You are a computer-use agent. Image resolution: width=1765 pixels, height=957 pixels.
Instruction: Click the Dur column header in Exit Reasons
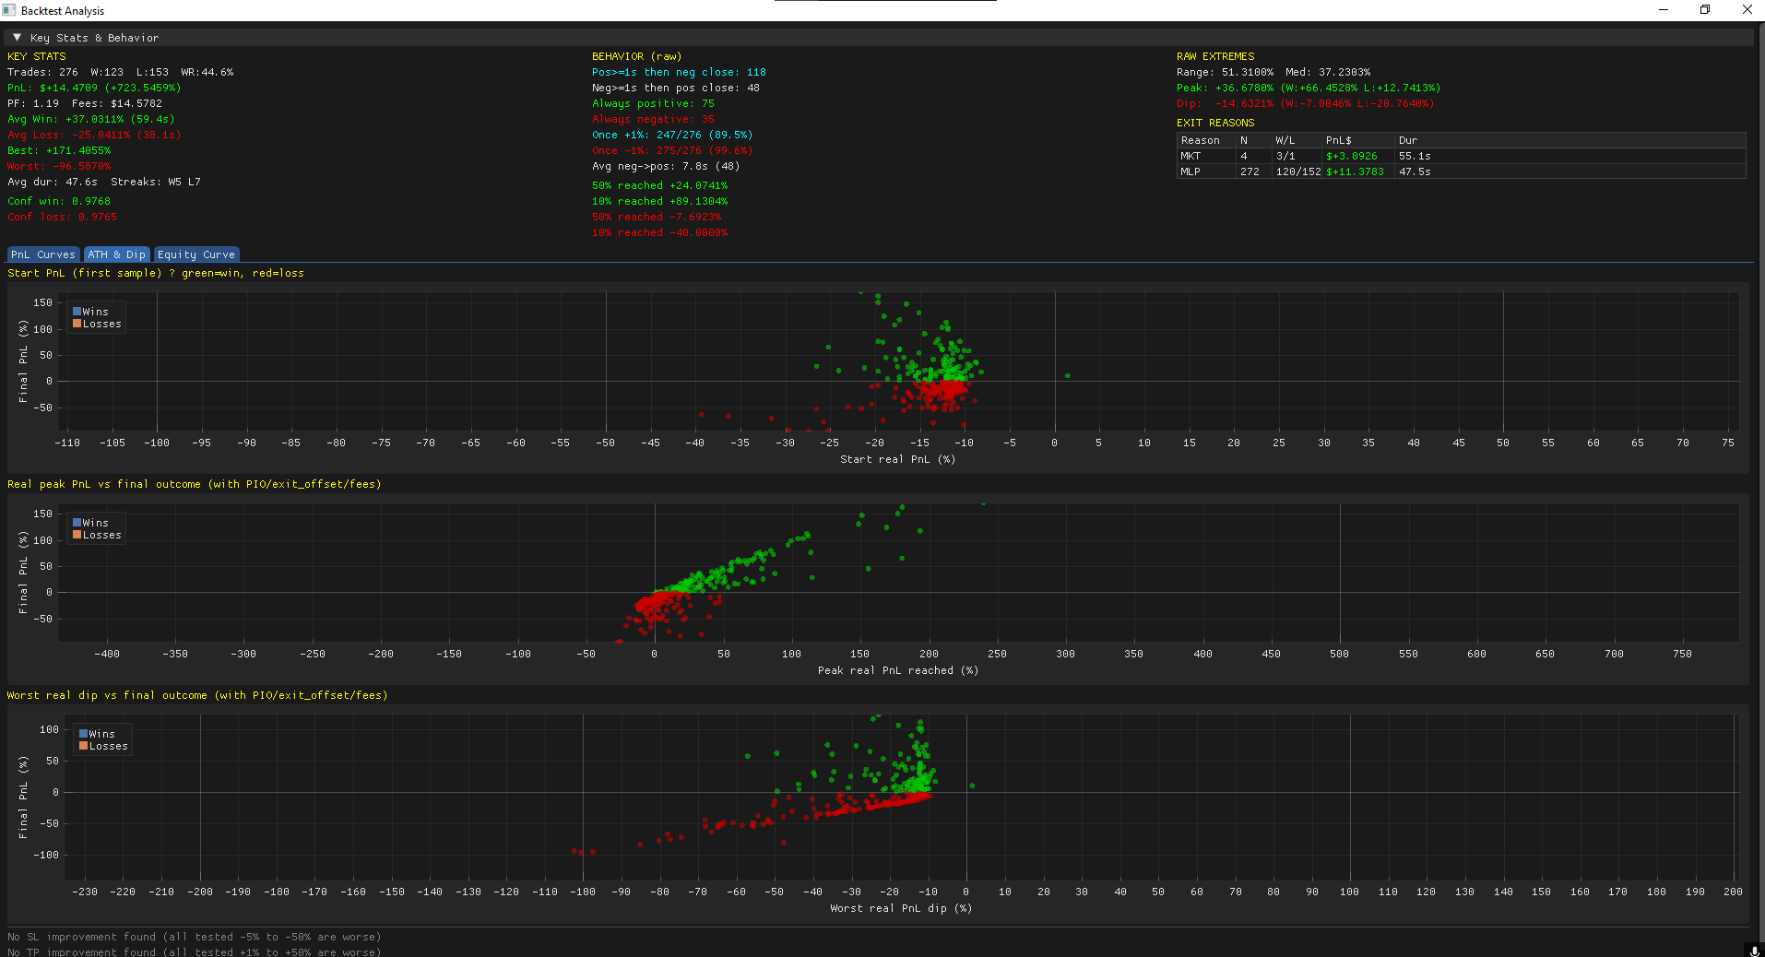(1407, 140)
